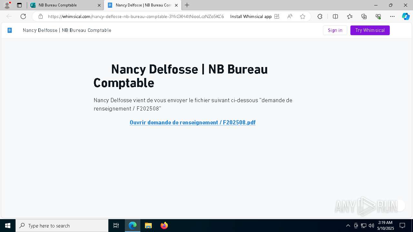Open network status tray icon
Image resolution: width=413 pixels, height=232 pixels.
[x=364, y=226]
